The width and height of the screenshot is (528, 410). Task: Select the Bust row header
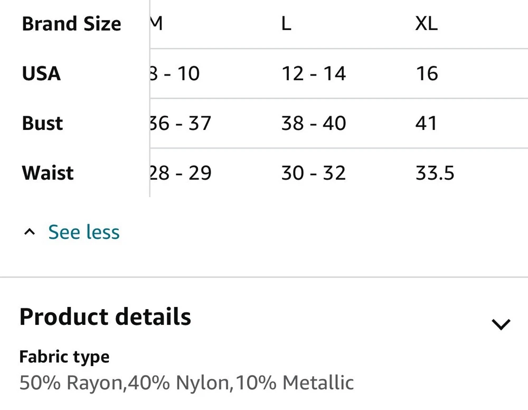click(42, 123)
